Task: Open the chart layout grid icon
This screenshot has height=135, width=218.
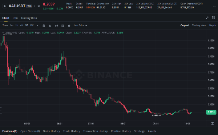Action: coord(213,17)
